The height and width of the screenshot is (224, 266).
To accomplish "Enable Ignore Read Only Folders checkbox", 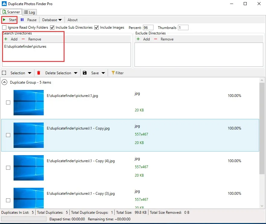I will (4, 27).
